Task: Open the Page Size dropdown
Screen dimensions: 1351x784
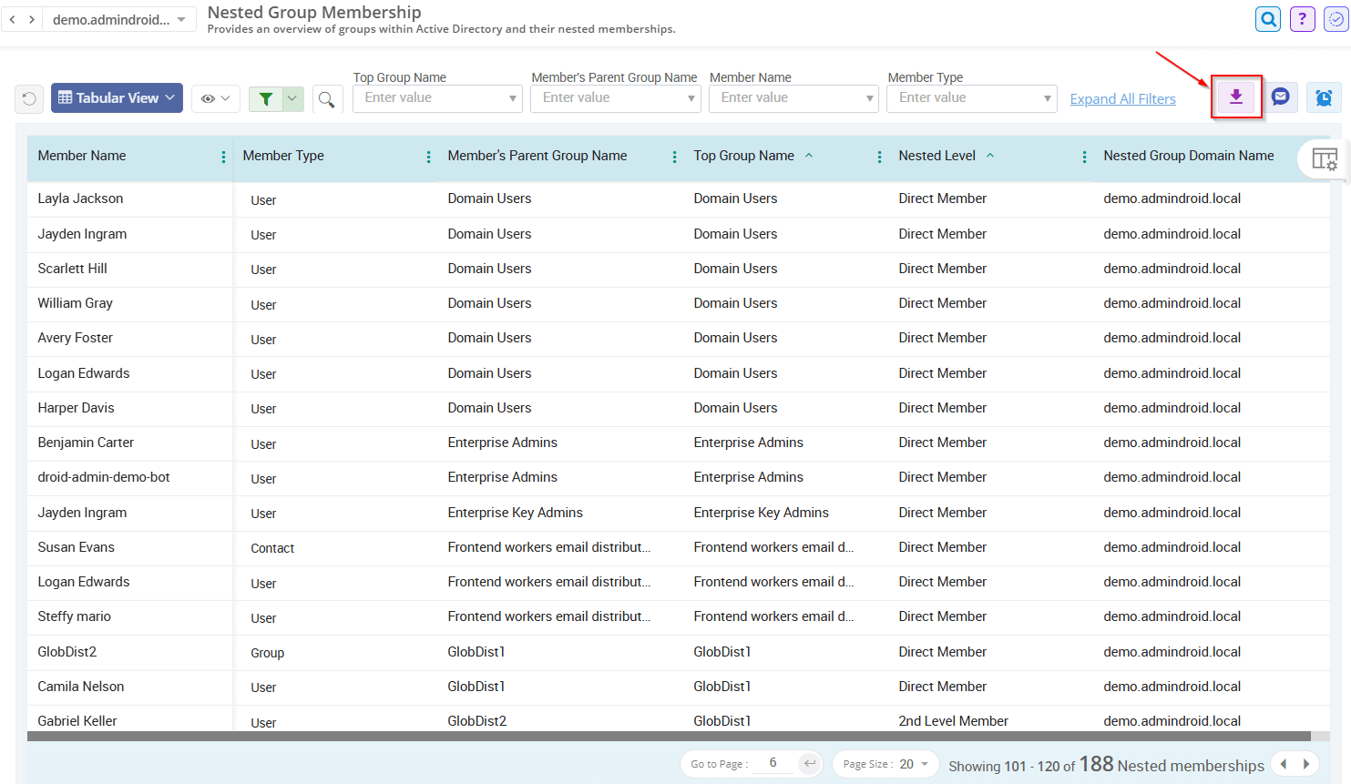Action: pyautogui.click(x=885, y=764)
